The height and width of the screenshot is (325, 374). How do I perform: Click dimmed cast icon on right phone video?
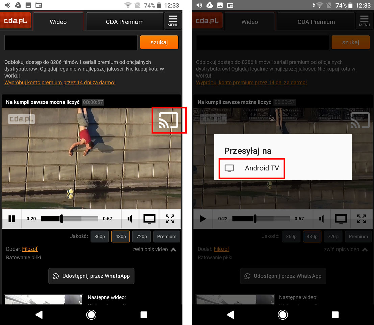[360, 120]
